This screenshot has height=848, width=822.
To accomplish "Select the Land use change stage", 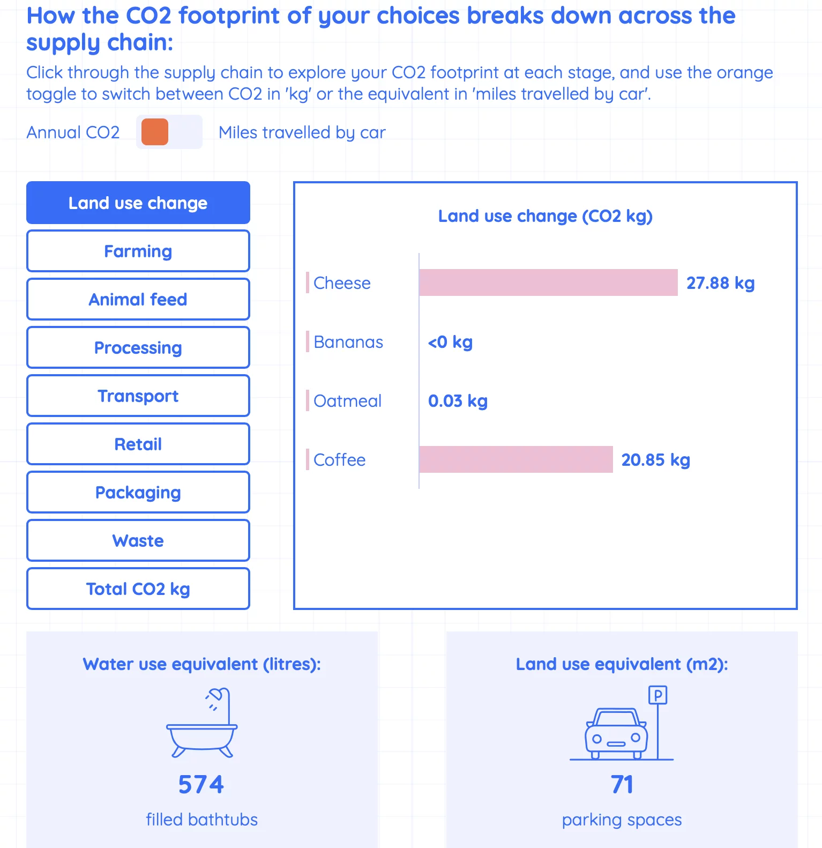I will (x=138, y=203).
